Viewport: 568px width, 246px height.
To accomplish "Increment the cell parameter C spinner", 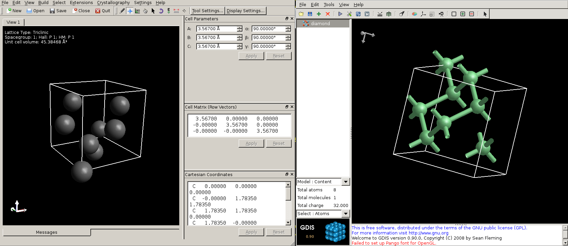I will pos(240,45).
